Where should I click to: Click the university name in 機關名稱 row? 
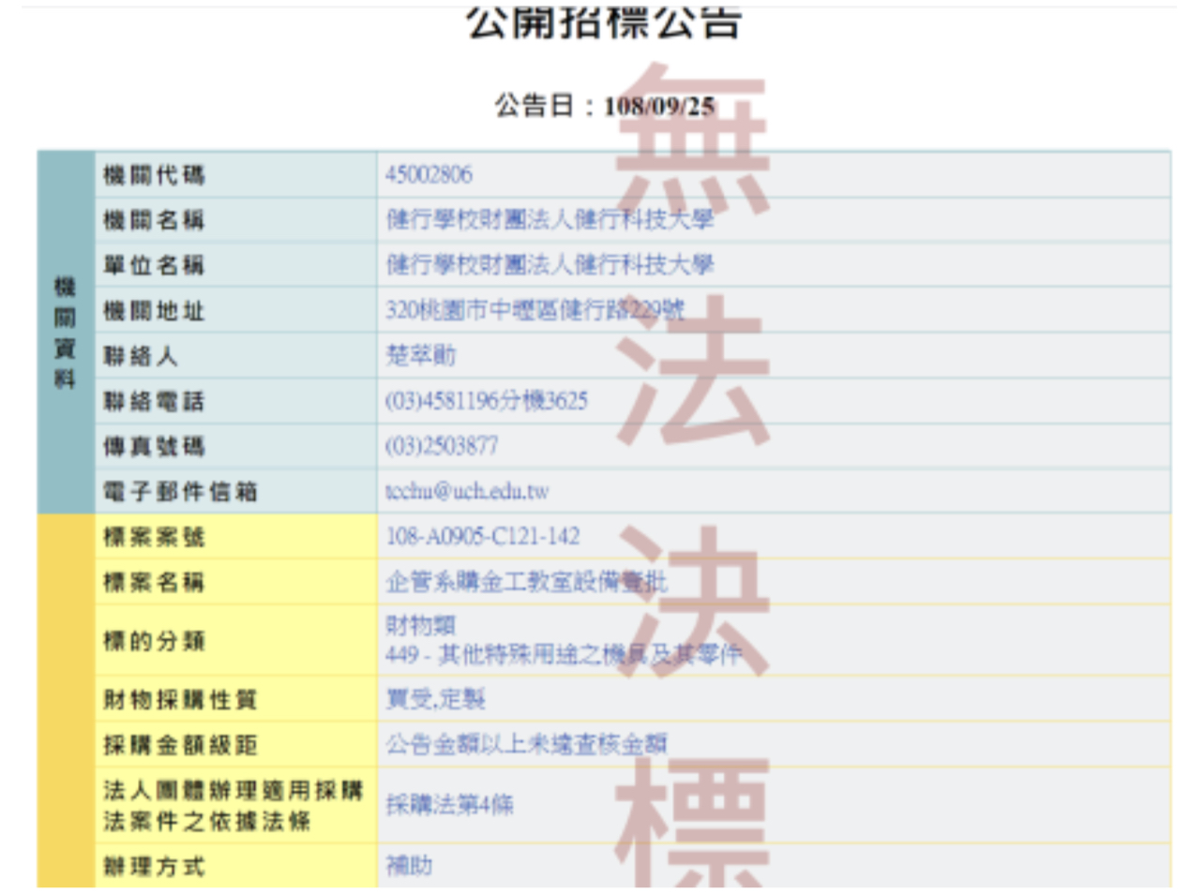pos(550,221)
